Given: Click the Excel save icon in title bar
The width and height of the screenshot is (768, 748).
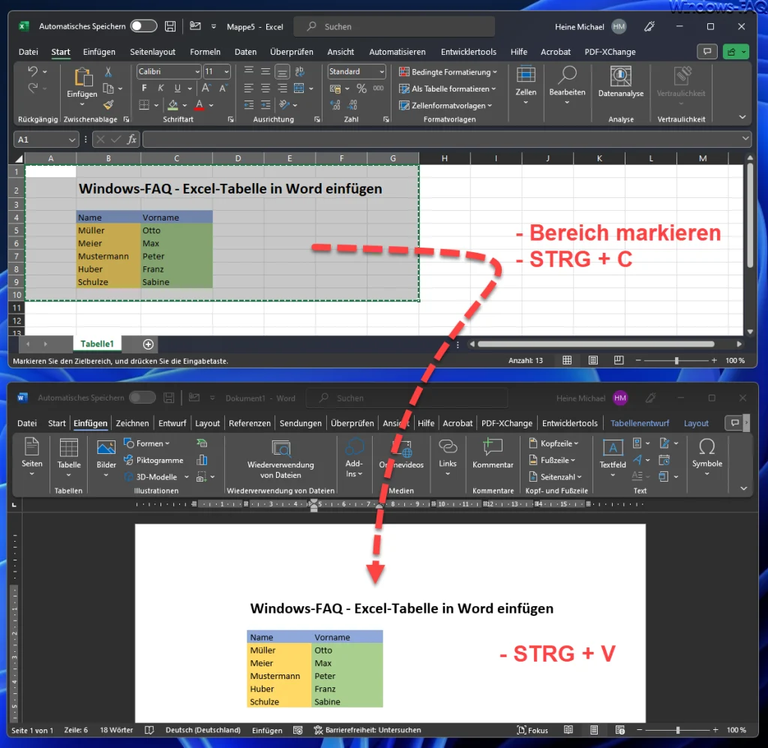Looking at the screenshot, I should point(170,26).
